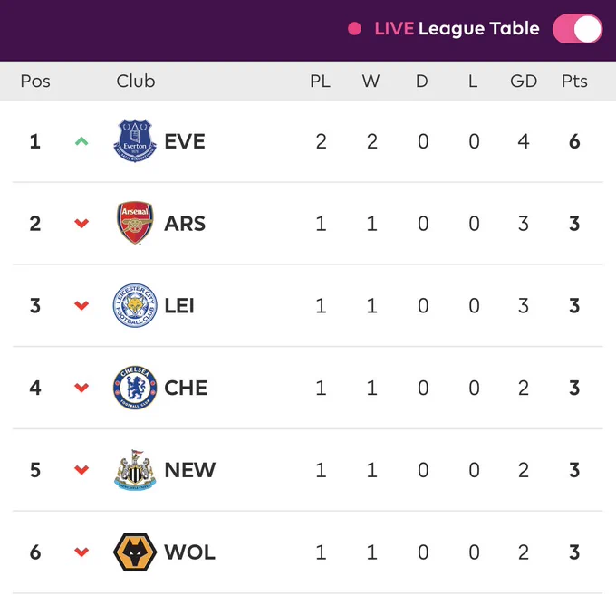Click the green up arrow beside Everton

82,141
